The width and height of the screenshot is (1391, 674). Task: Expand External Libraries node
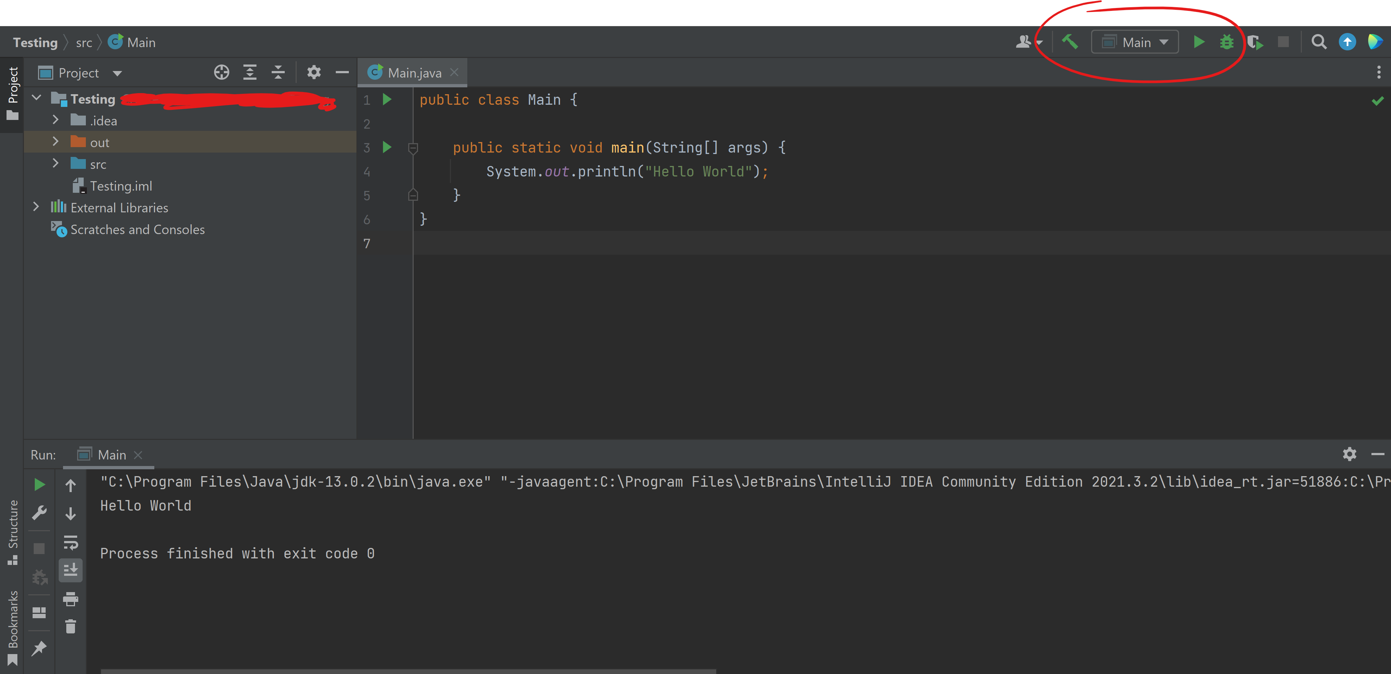36,207
